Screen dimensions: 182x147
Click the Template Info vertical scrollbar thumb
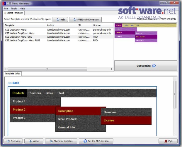point(175,94)
